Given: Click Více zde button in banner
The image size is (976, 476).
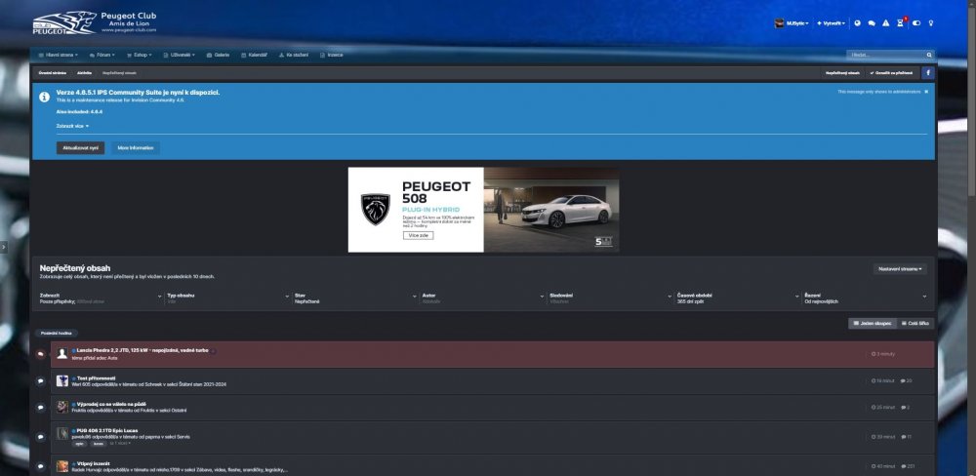Looking at the screenshot, I should pyautogui.click(x=418, y=236).
